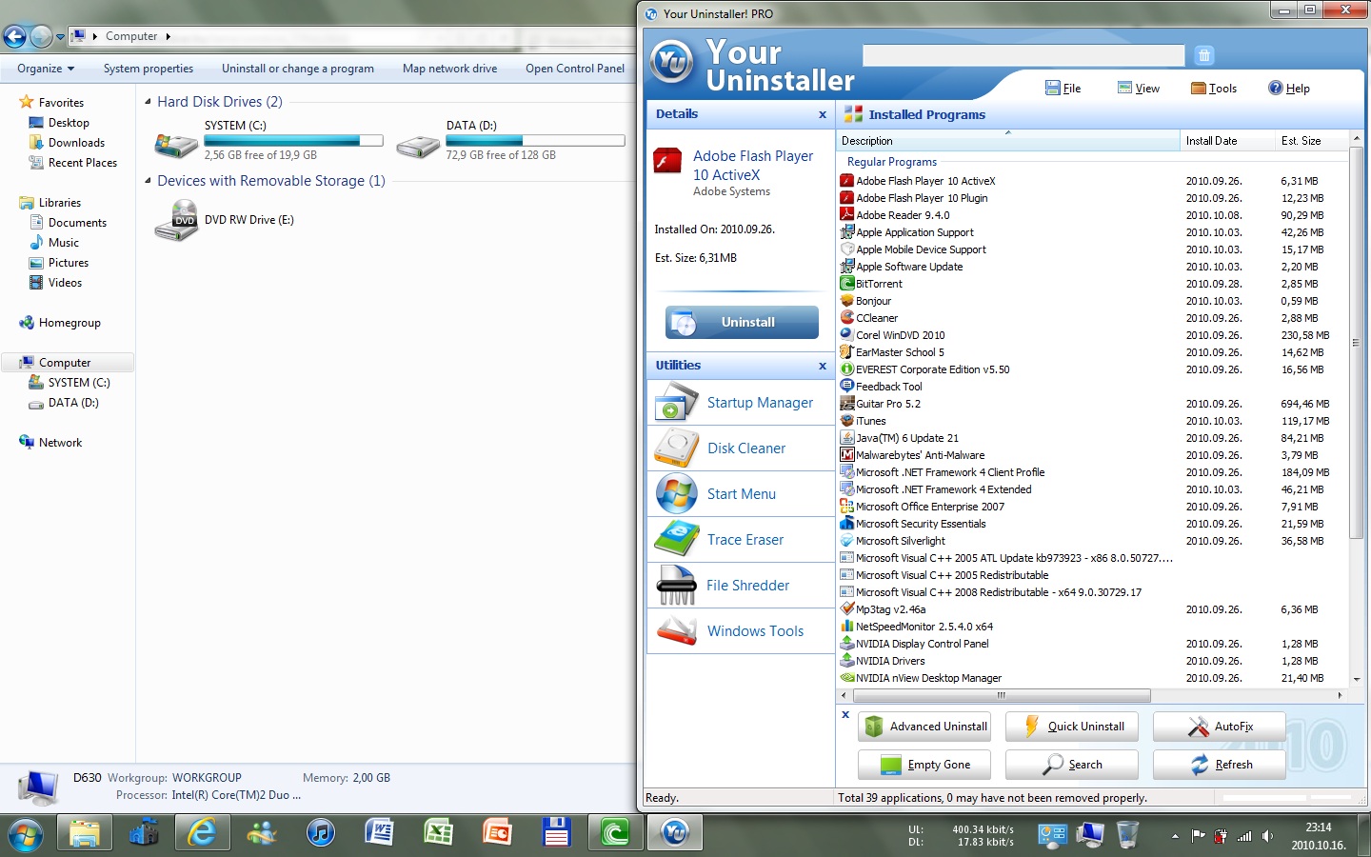Click Organize menu in Explorer toolbar

pyautogui.click(x=46, y=69)
